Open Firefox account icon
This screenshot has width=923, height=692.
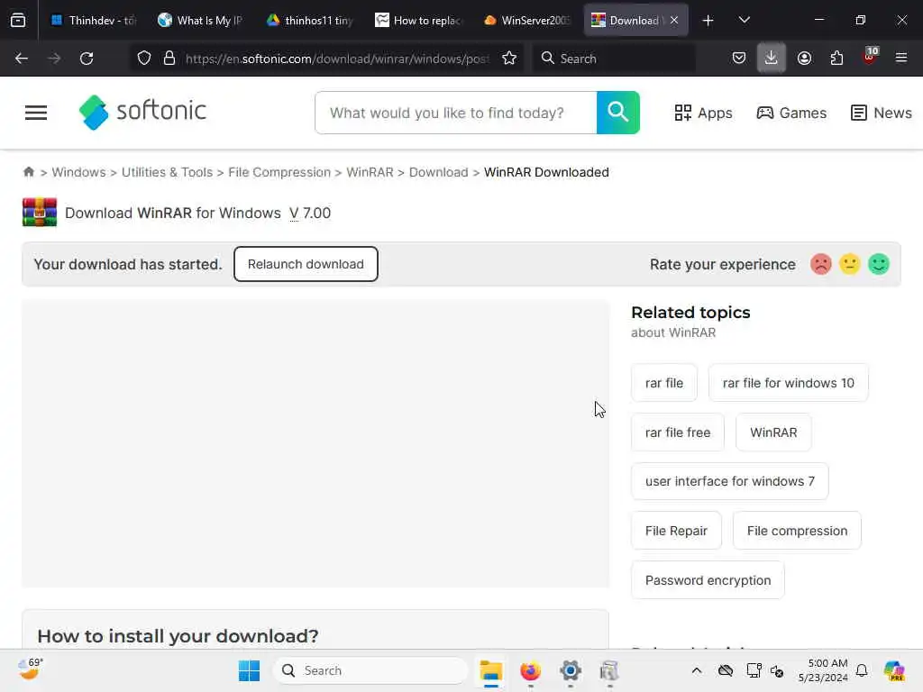[x=804, y=59]
